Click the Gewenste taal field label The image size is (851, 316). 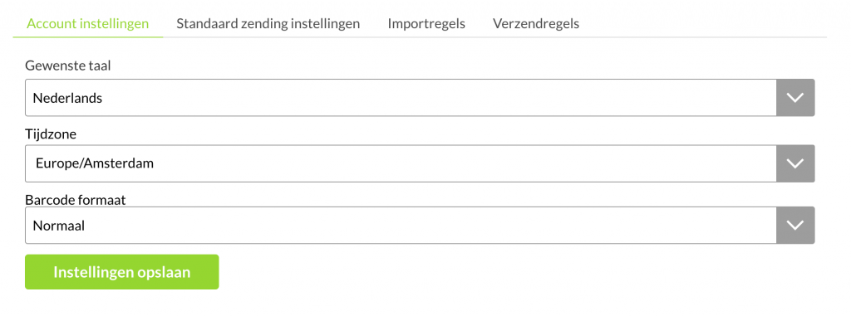[x=68, y=66]
